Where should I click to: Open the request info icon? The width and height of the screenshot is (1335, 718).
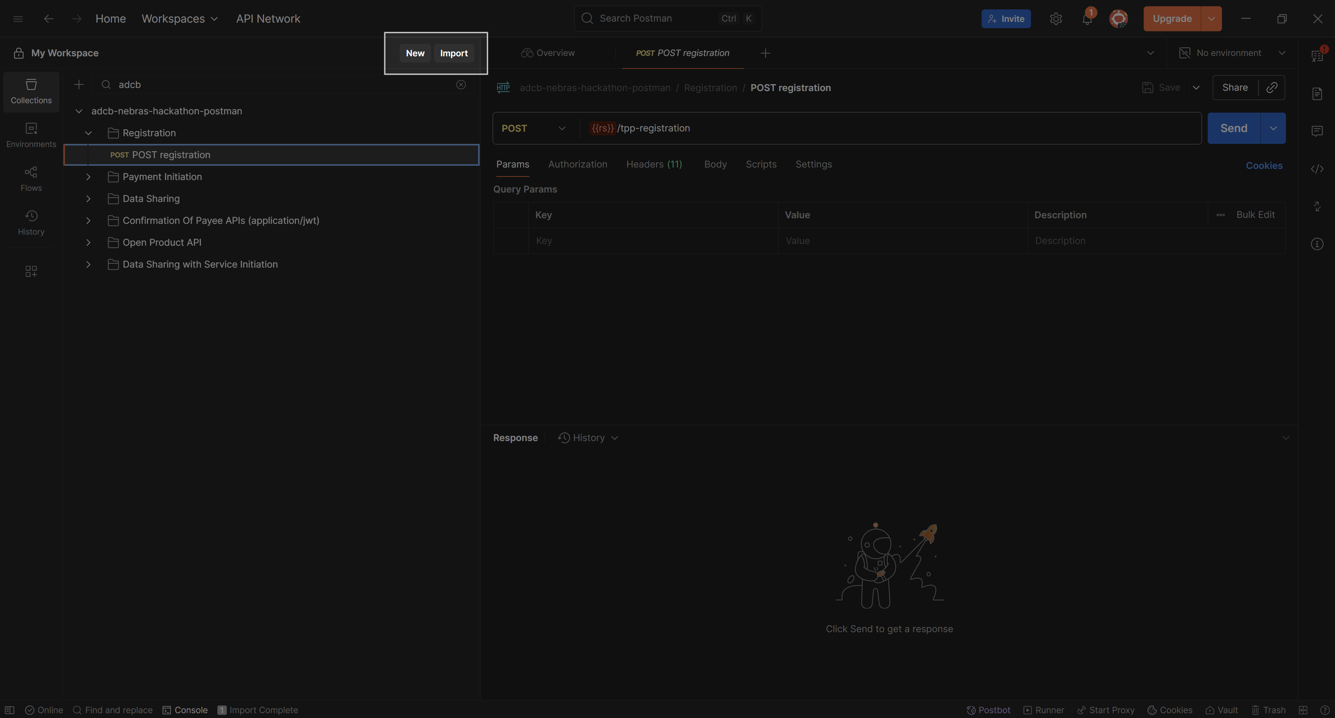pos(1317,244)
